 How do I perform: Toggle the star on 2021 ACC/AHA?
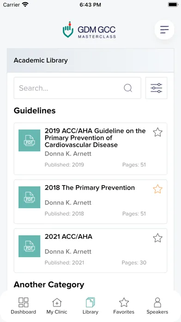coord(157,238)
